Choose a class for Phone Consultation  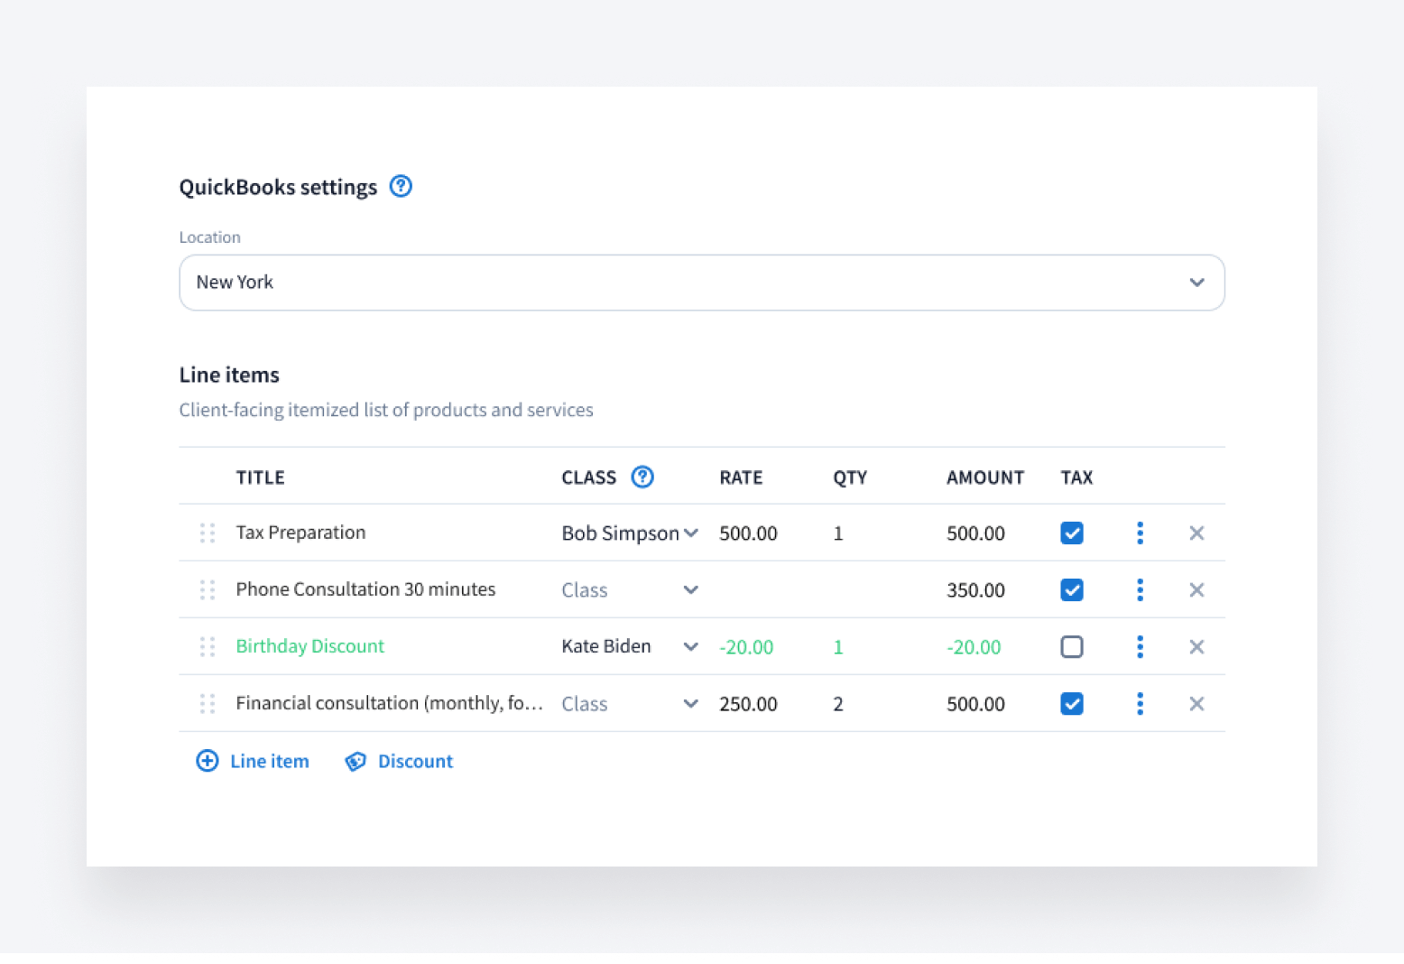(x=630, y=590)
